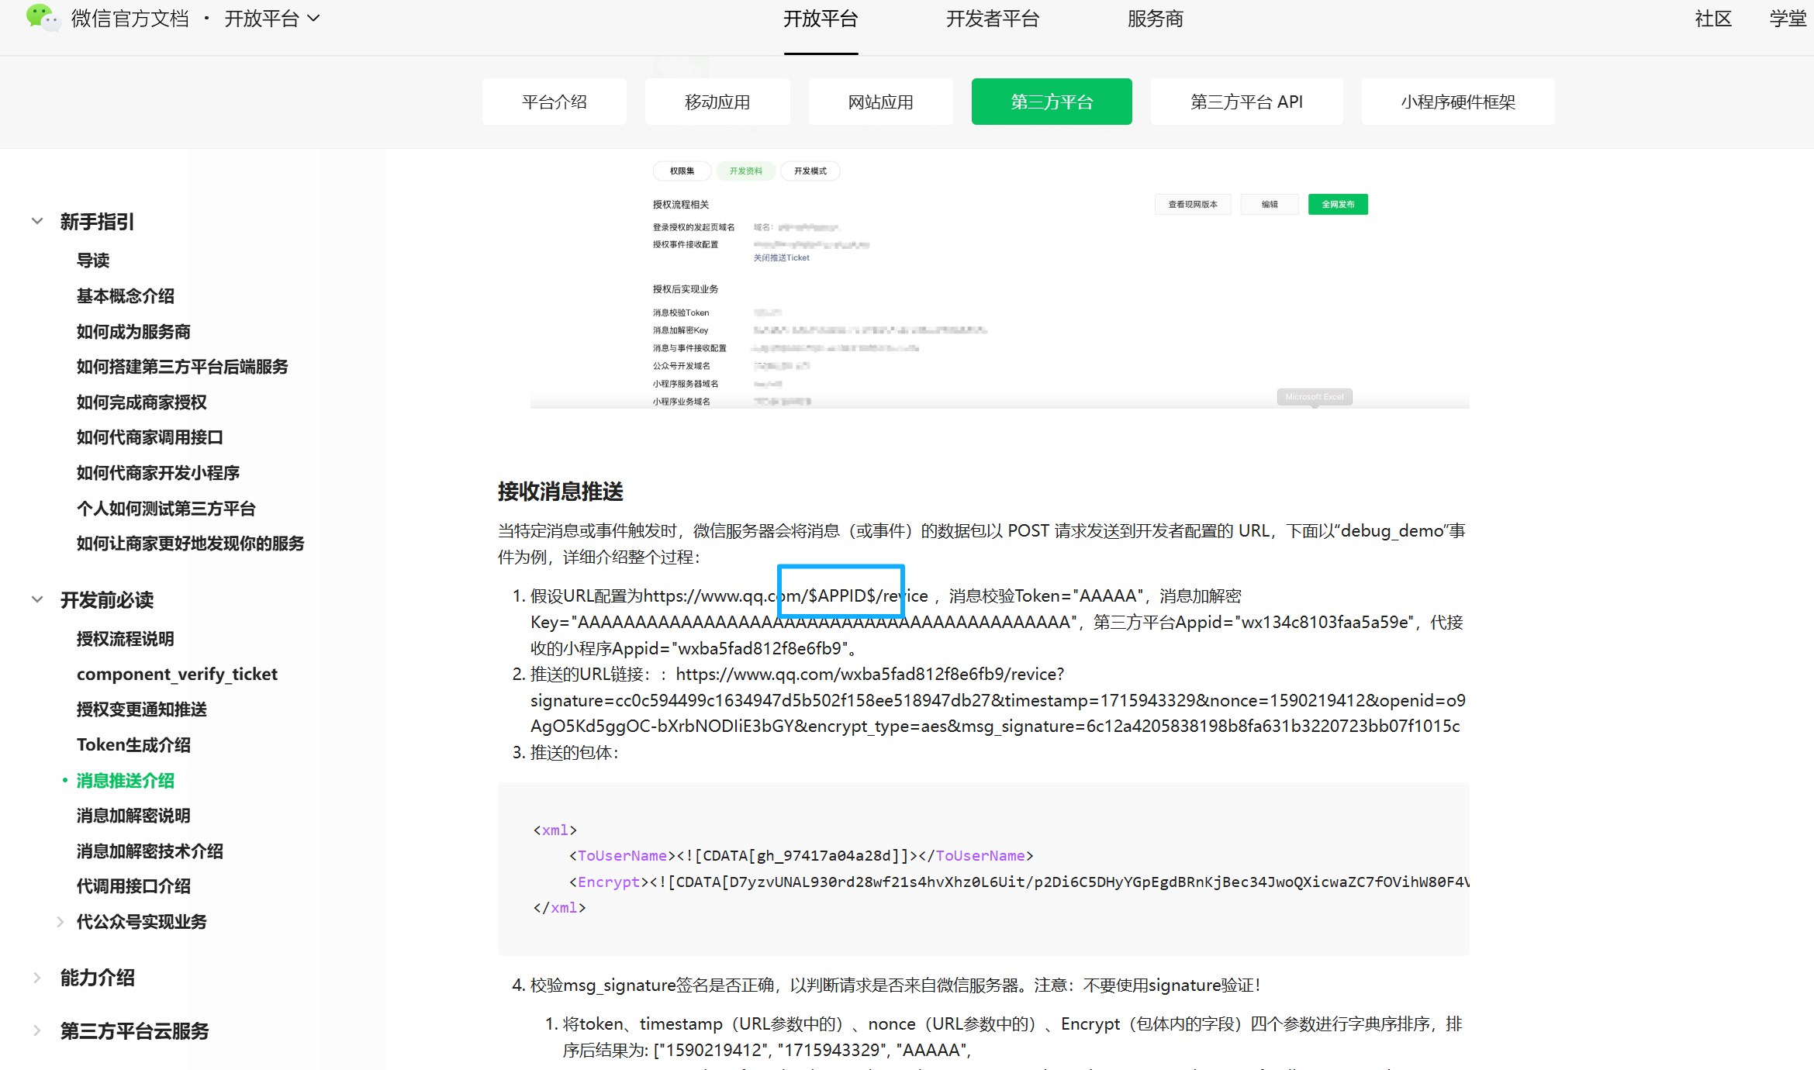Click inside the XML code block
The width and height of the screenshot is (1814, 1070).
click(x=983, y=868)
